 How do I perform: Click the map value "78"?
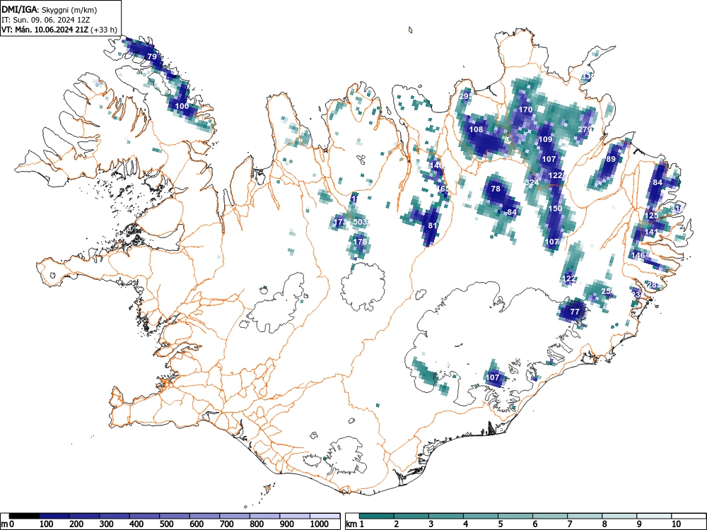coord(496,189)
